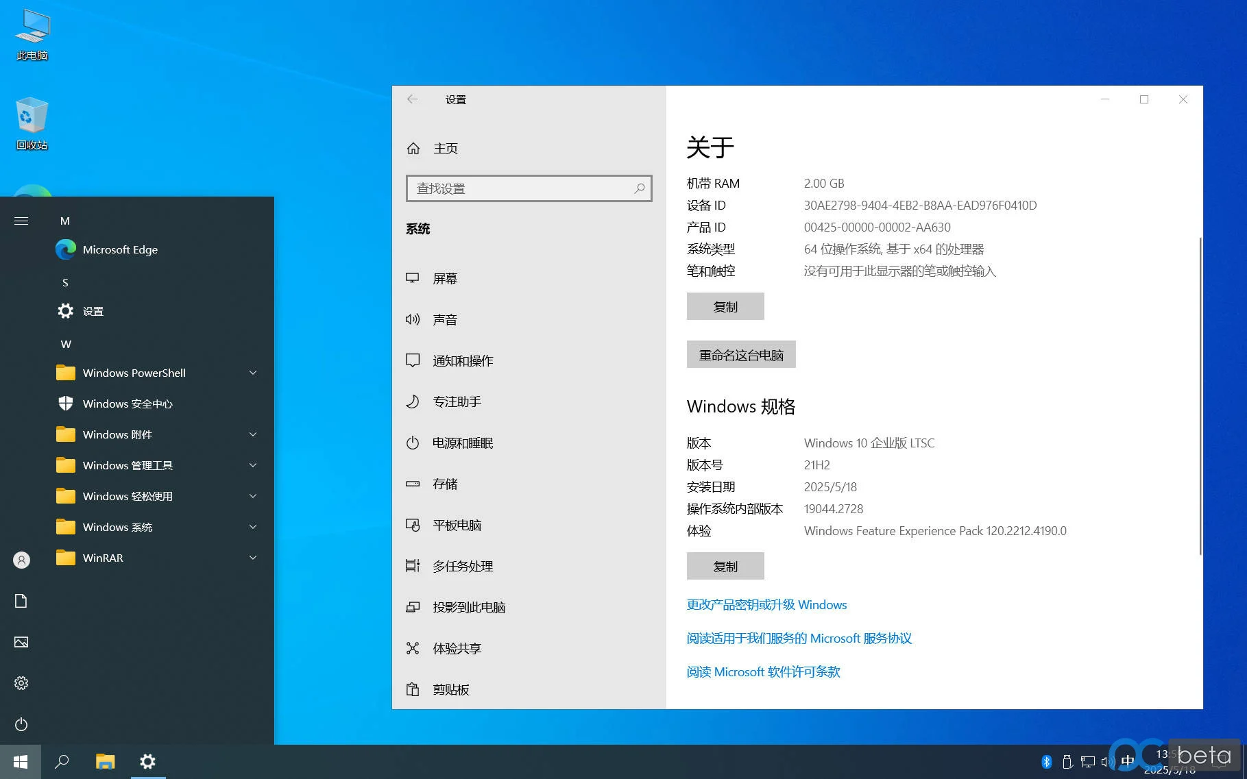
Task: Click the Bluetooth icon in system tray
Action: pos(1047,761)
